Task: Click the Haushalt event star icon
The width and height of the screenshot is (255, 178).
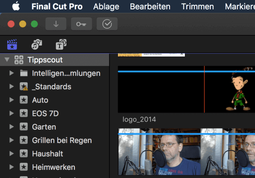Action: coord(24,154)
